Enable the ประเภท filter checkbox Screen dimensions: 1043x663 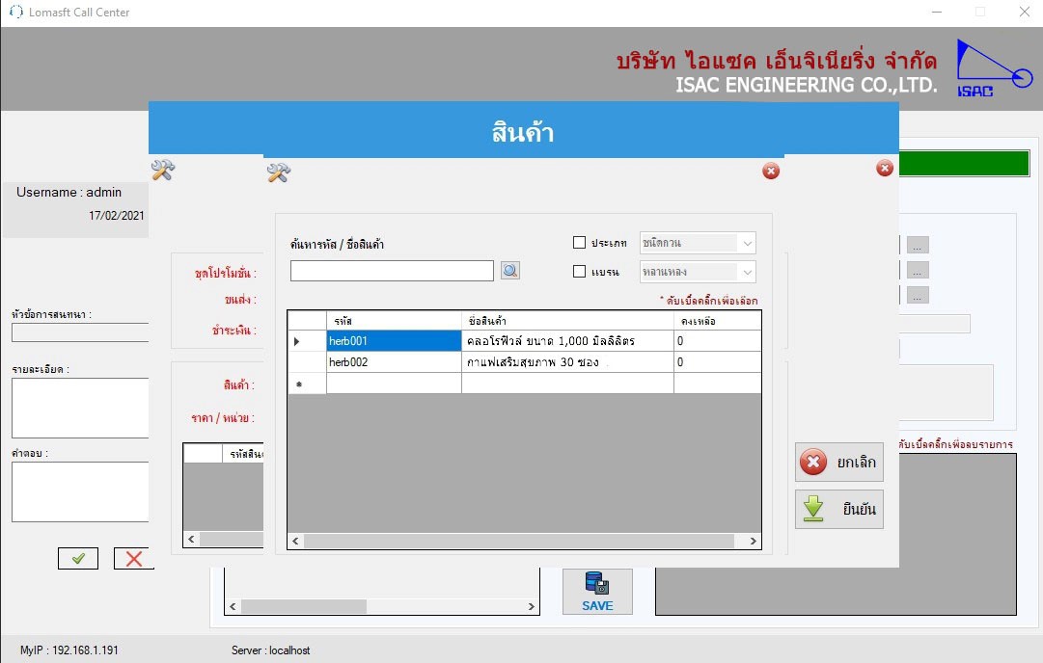[x=580, y=243]
